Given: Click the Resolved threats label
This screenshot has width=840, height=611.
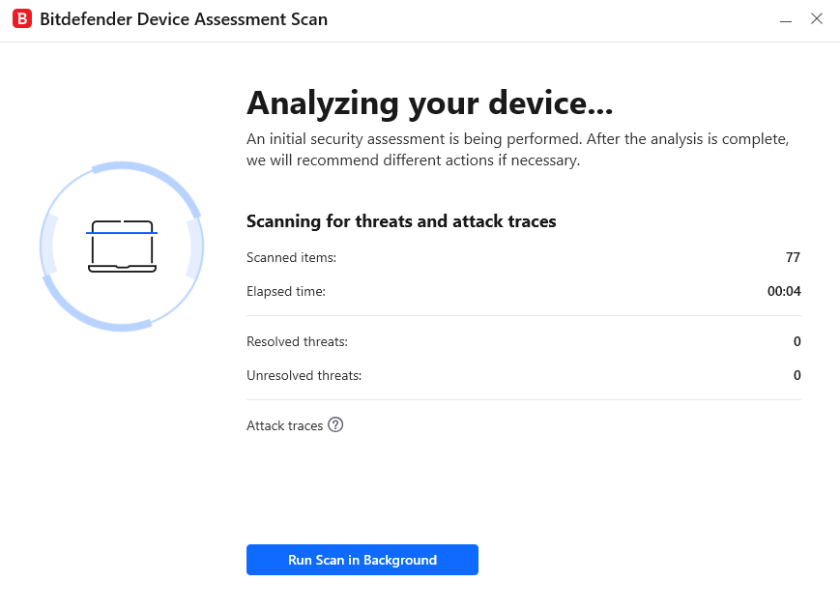Looking at the screenshot, I should [298, 341].
